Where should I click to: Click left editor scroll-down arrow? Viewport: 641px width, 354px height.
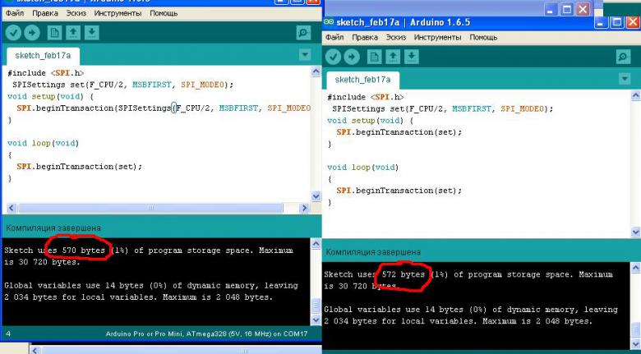click(316, 196)
